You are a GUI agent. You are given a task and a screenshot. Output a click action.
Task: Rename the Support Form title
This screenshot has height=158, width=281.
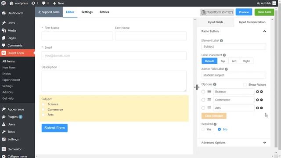[49, 12]
